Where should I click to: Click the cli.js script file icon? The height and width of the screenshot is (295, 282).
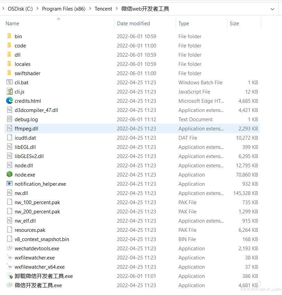[10, 92]
